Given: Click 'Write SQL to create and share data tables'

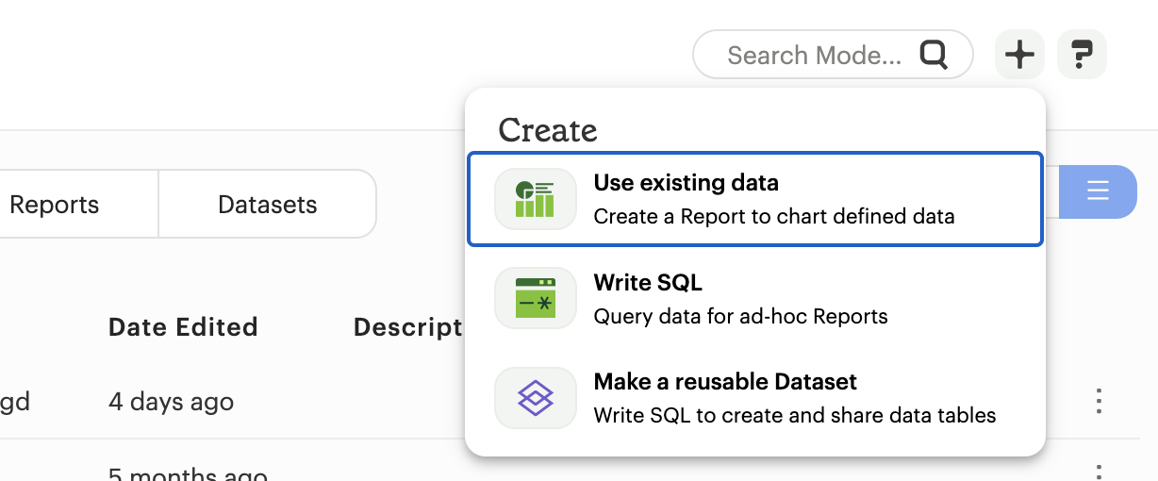Looking at the screenshot, I should pyautogui.click(x=795, y=416).
